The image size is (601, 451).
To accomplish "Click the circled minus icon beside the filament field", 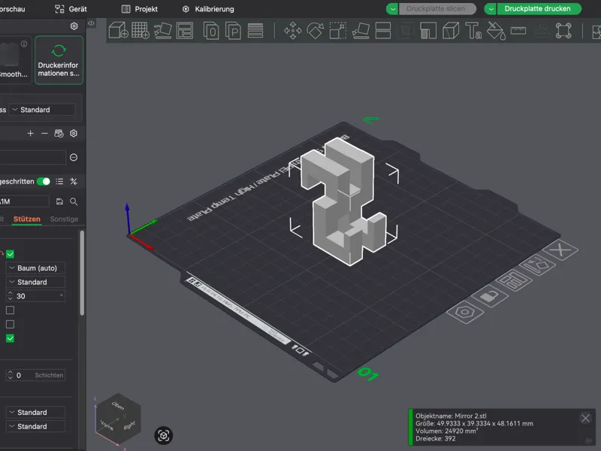I will [74, 157].
